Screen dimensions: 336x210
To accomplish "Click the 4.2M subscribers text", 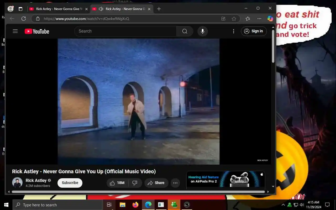I will point(38,186).
